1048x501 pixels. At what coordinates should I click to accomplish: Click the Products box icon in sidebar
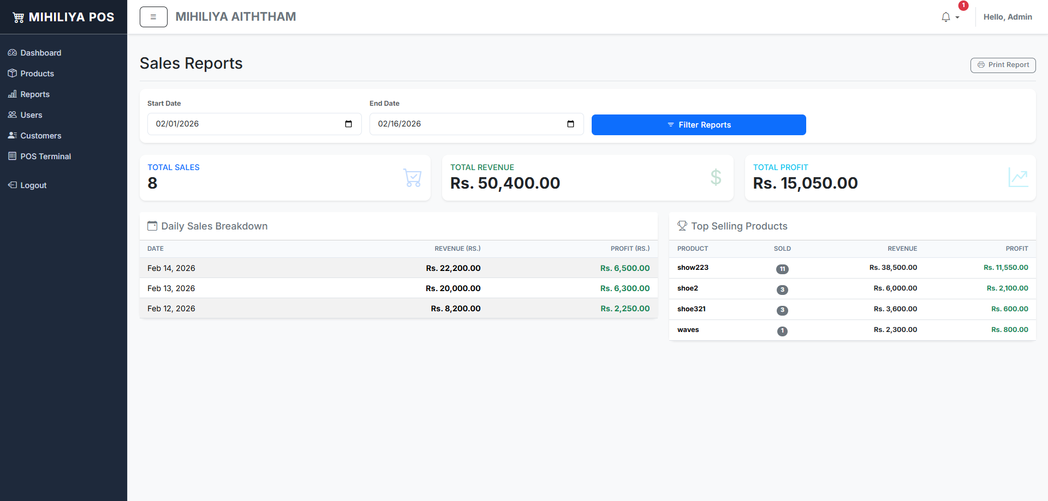(12, 74)
